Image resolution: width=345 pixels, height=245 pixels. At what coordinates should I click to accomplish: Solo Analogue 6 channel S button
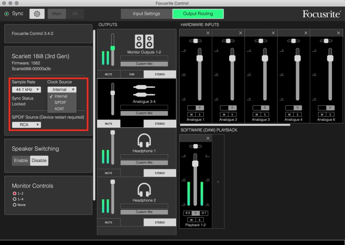pyautogui.click(x=330, y=114)
